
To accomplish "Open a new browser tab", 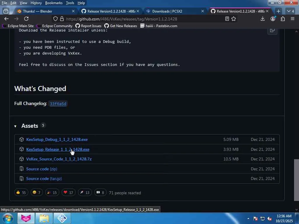I will (x=278, y=11).
